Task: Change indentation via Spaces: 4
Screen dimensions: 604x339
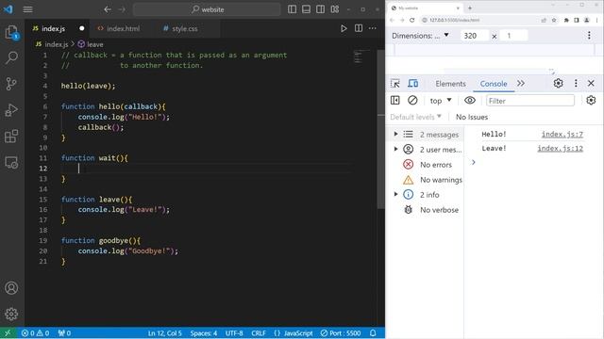Action: (x=204, y=332)
